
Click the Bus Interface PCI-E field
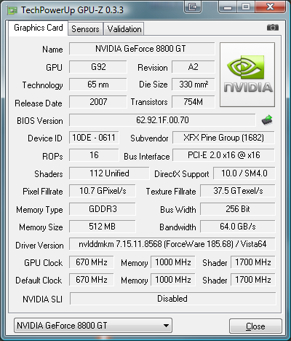223,155
